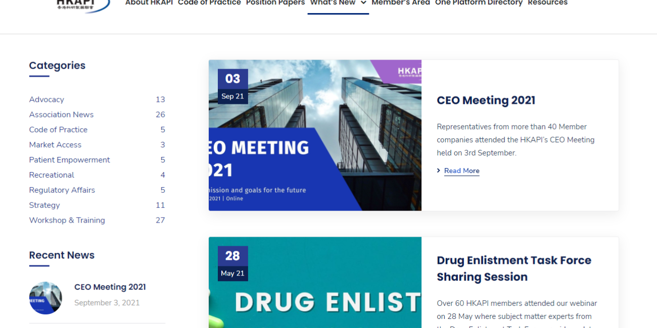Click the HKAPI logo in header
Screen dimensions: 657x328
83,5
